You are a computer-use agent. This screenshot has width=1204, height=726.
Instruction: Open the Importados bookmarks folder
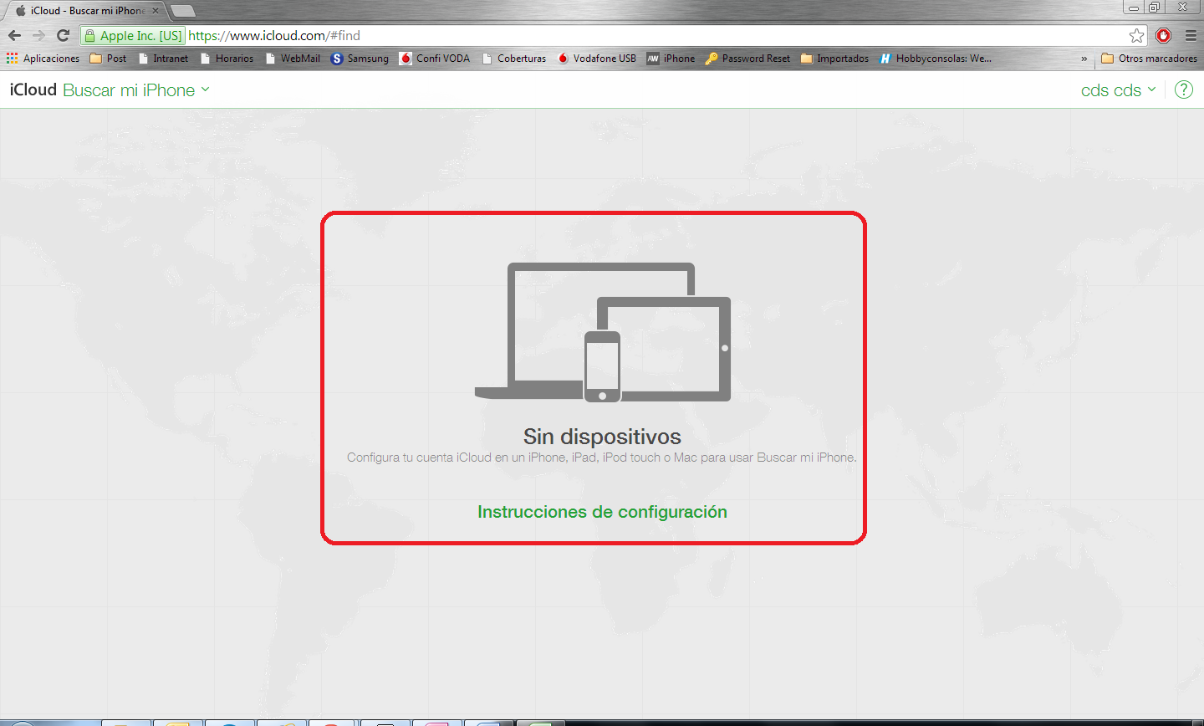coord(834,59)
